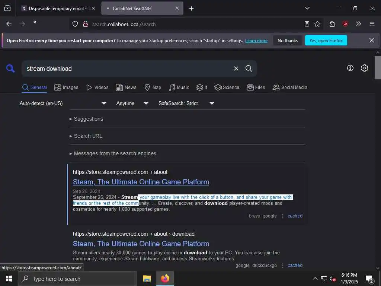Submit search with magnifier button
This screenshot has width=381, height=286.
pos(249,69)
